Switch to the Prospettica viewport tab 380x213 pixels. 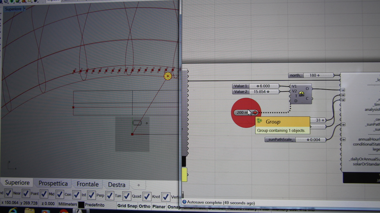53,183
